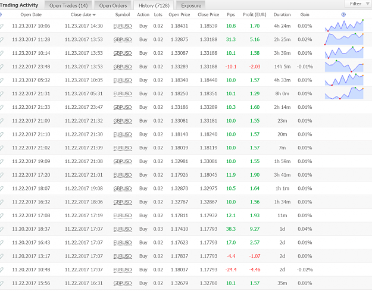Click the Pips column header
Viewport: 372px width, 291px height.
231,14
